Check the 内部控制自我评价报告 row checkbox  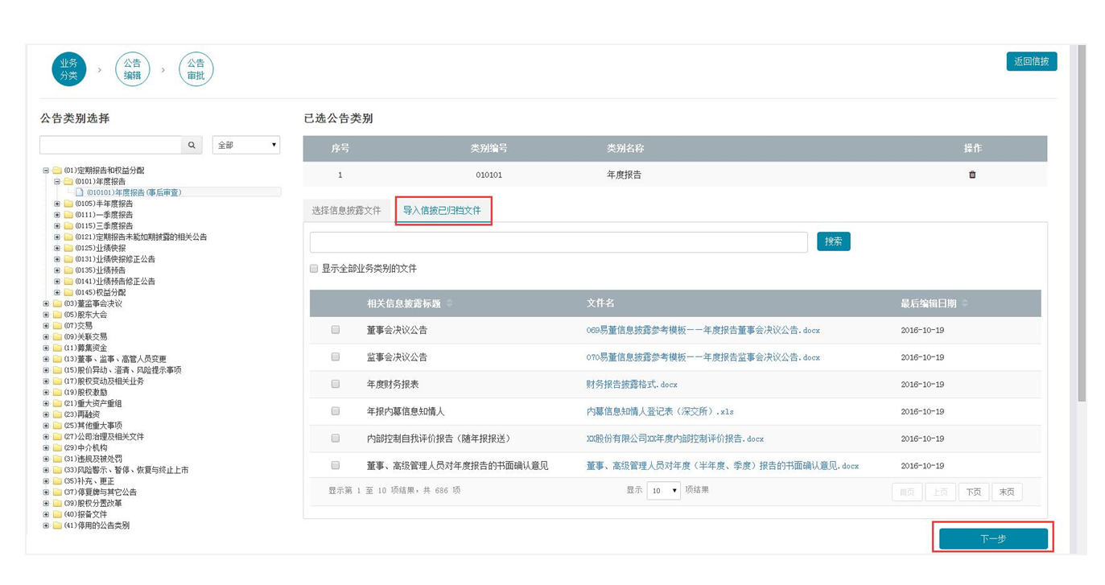(336, 439)
